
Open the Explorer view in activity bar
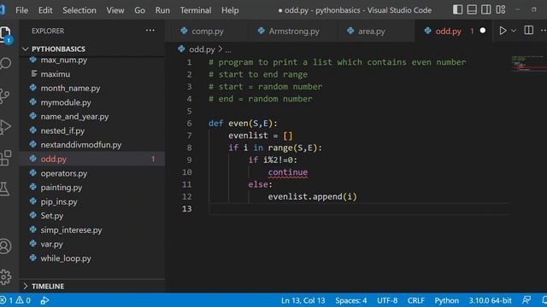[6, 35]
